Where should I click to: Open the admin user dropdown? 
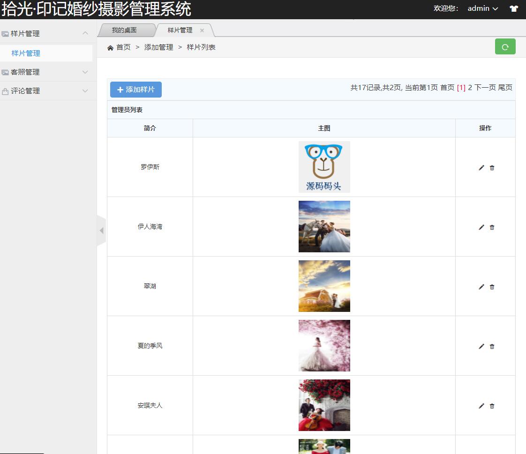pyautogui.click(x=483, y=8)
